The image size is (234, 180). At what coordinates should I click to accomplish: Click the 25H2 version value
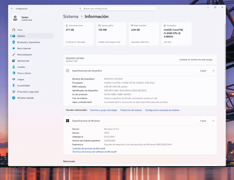tap(106, 133)
